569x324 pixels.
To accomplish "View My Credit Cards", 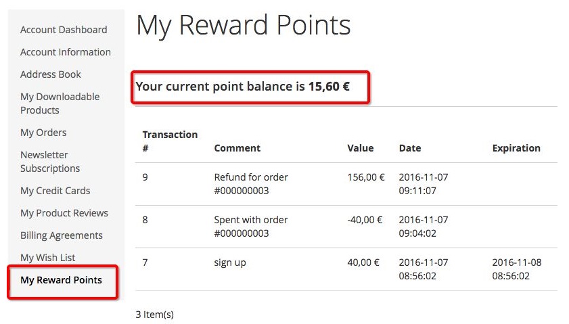I will [55, 191].
